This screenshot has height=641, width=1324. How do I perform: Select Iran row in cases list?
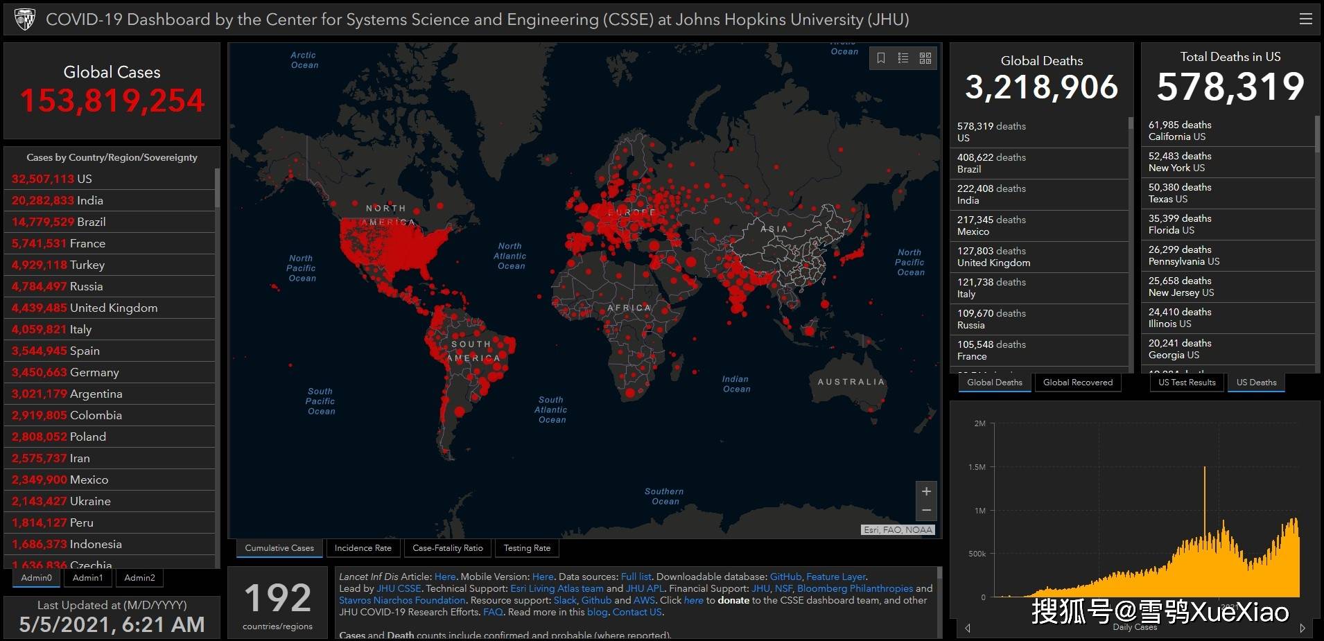pyautogui.click(x=110, y=458)
